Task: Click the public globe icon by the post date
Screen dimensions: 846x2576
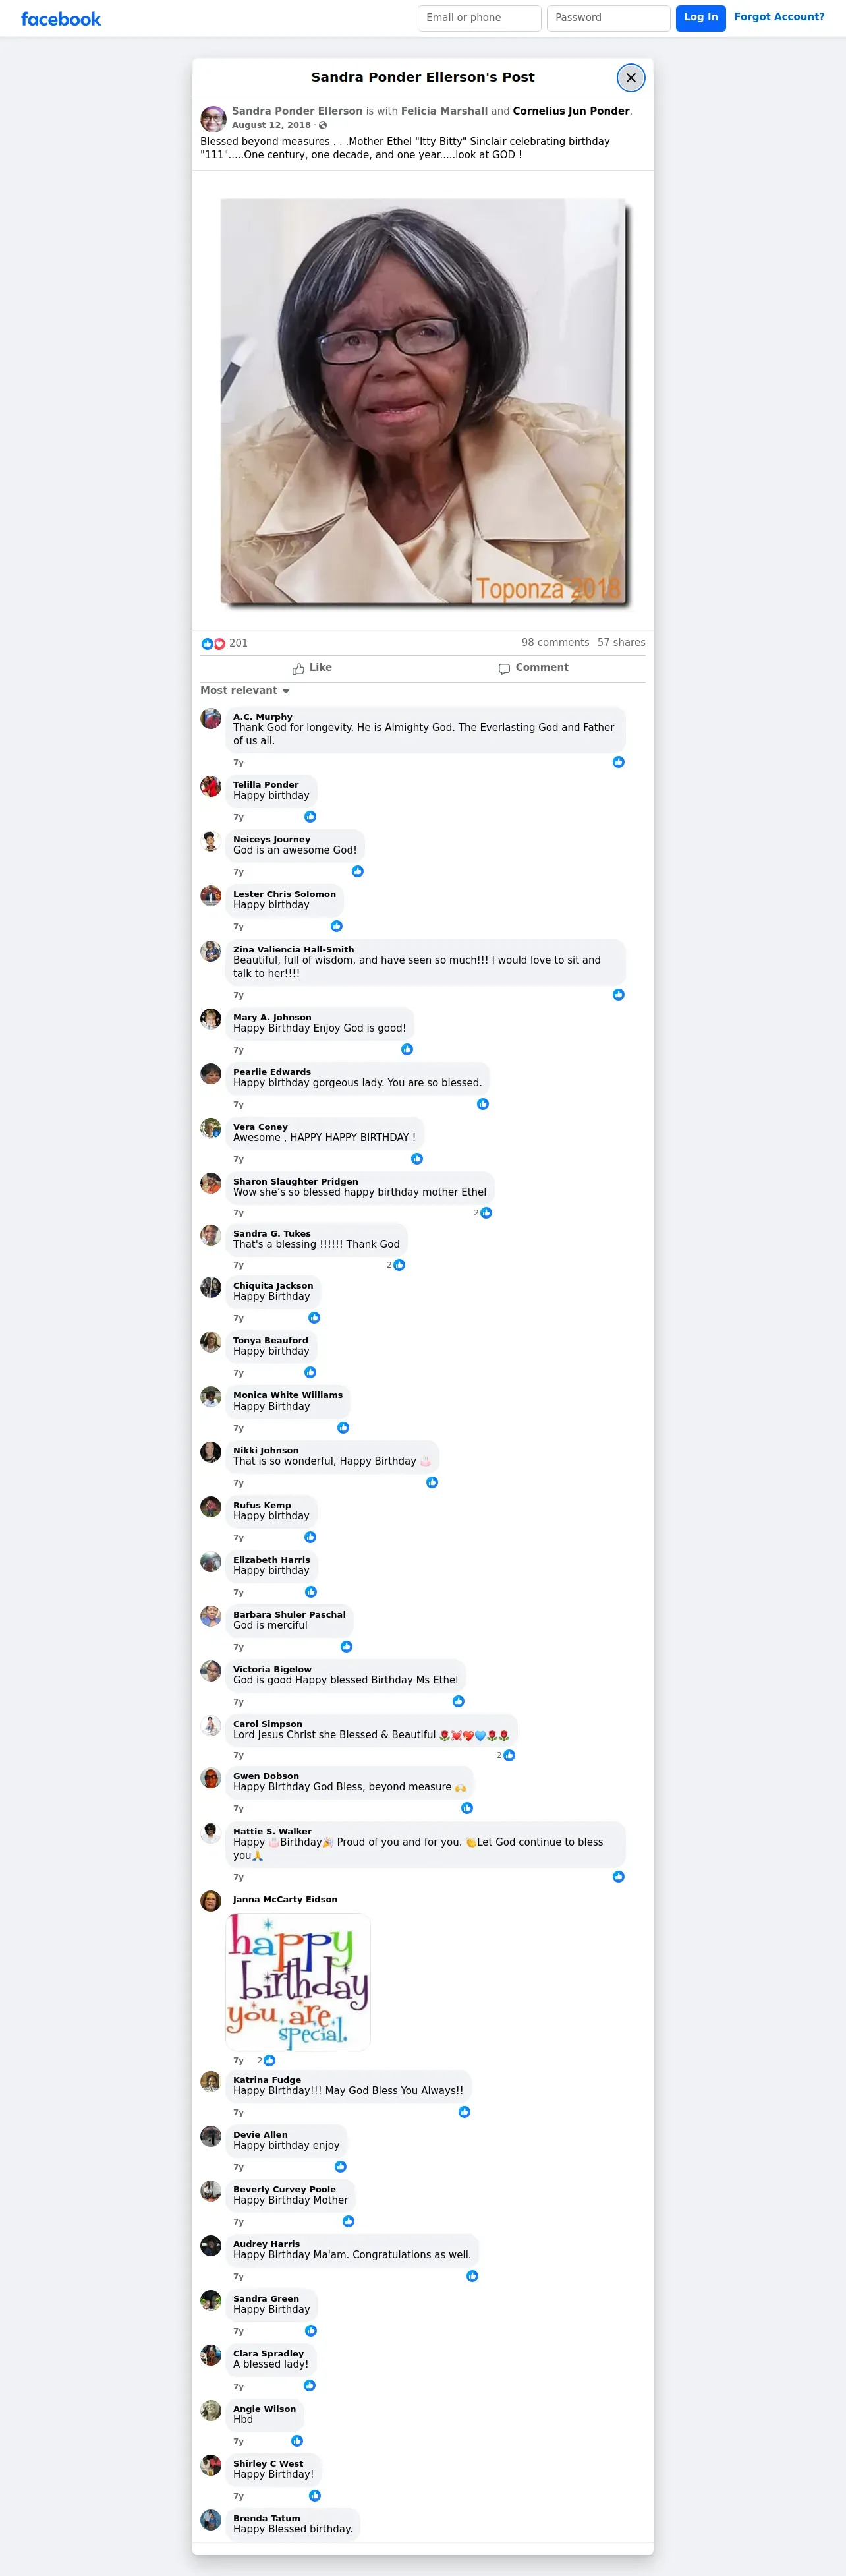Action: [323, 126]
